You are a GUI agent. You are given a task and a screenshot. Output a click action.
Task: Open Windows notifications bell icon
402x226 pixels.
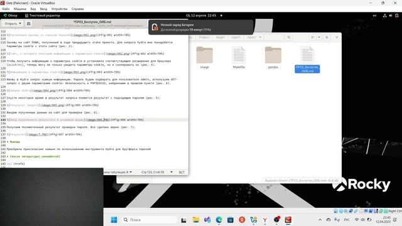click(395, 220)
